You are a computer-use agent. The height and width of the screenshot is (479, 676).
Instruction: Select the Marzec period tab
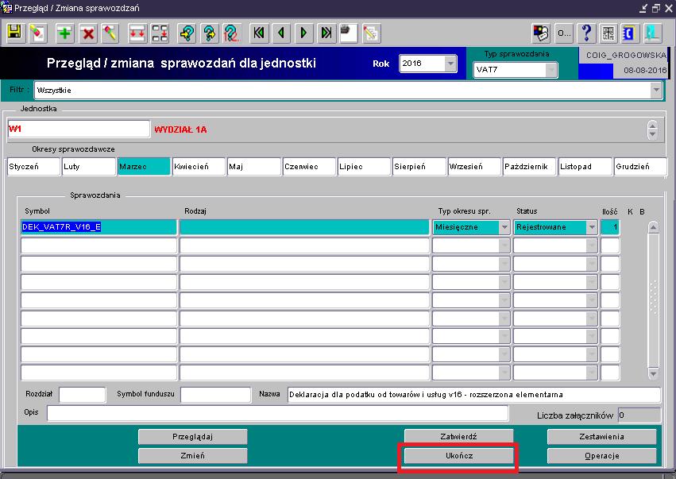click(x=144, y=167)
